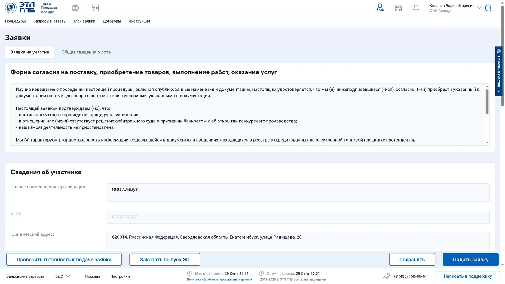Select the 'Заявка на участие' tab

click(29, 52)
